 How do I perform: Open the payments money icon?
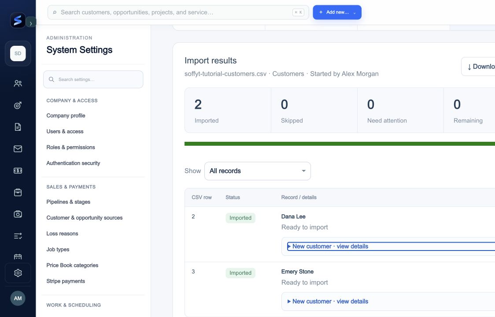tap(18, 170)
